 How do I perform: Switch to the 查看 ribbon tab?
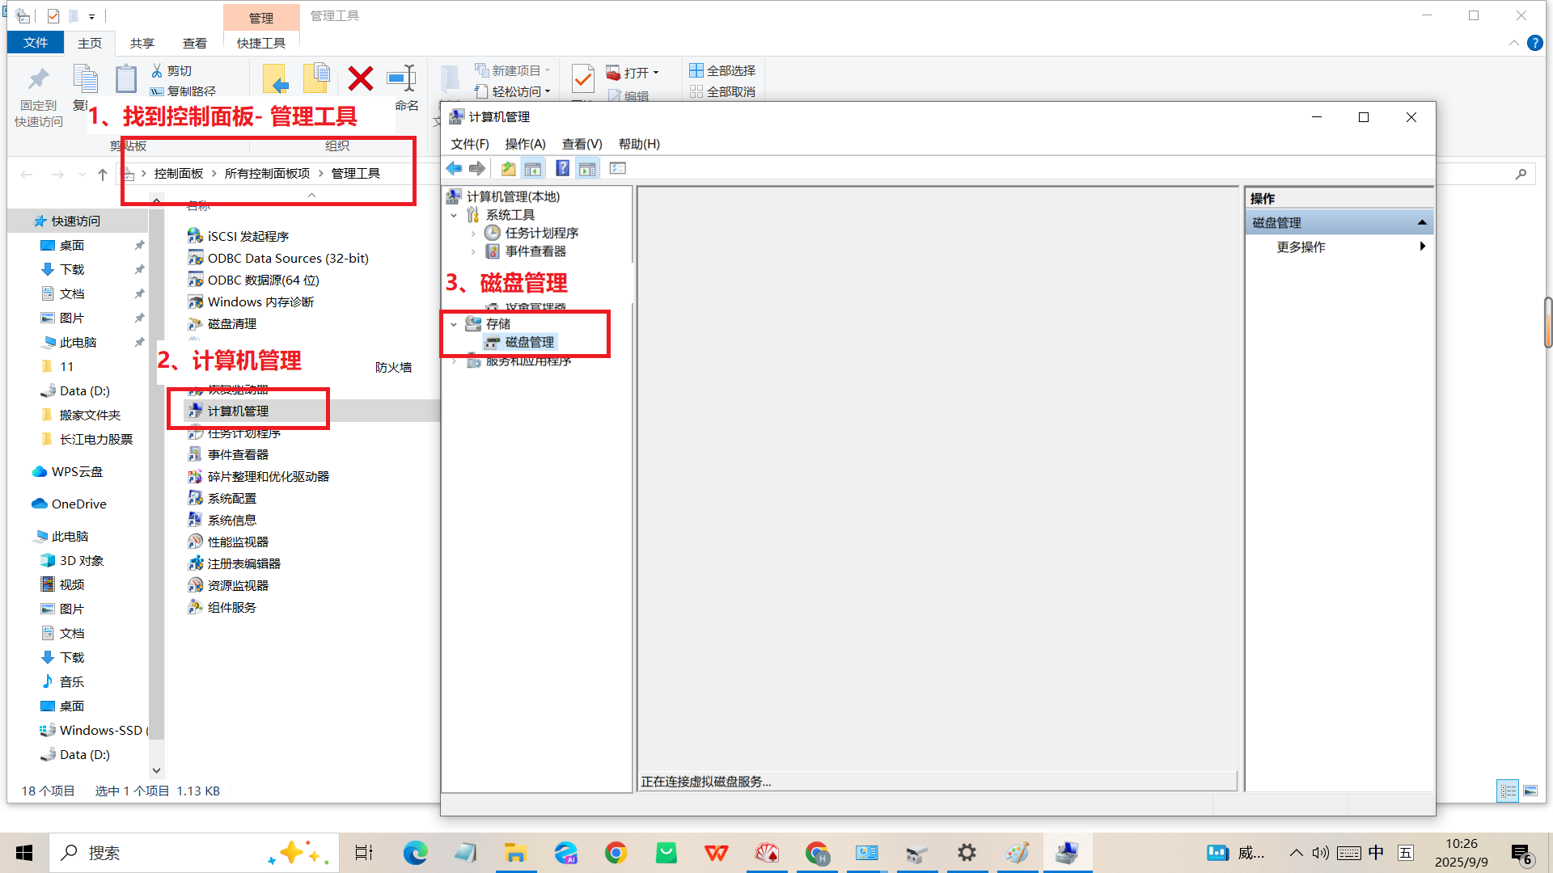194,43
